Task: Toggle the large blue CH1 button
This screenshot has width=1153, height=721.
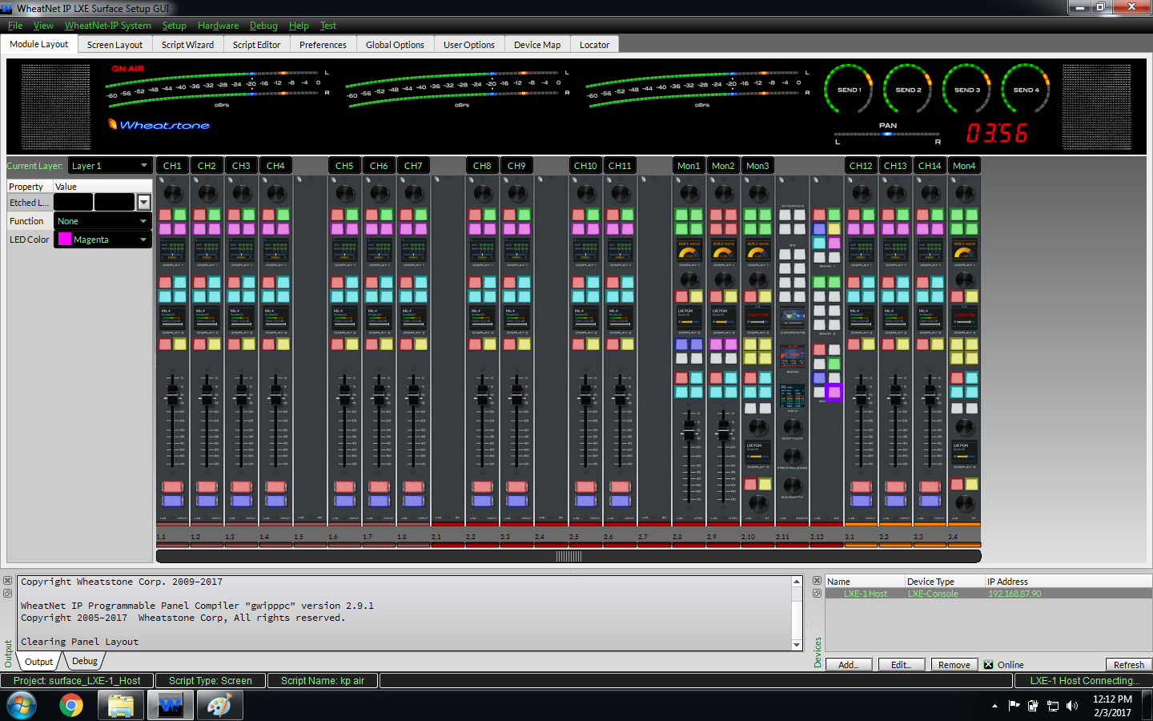Action: 173,501
